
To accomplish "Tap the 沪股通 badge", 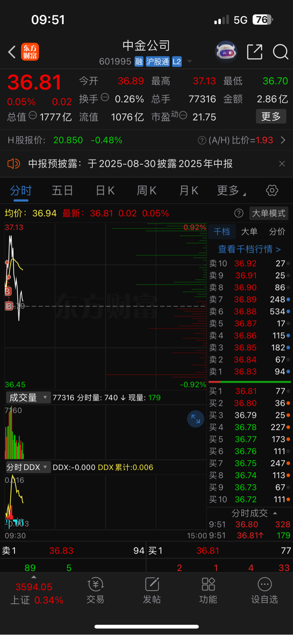I will [x=158, y=61].
